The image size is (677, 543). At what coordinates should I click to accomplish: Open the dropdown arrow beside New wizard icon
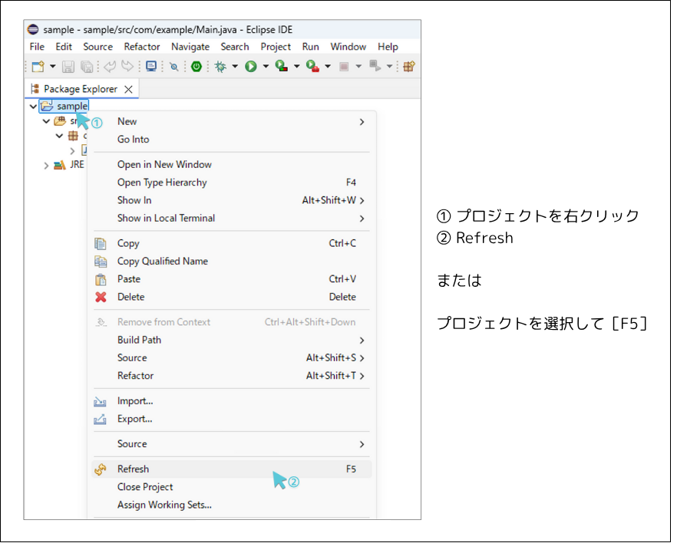point(53,67)
